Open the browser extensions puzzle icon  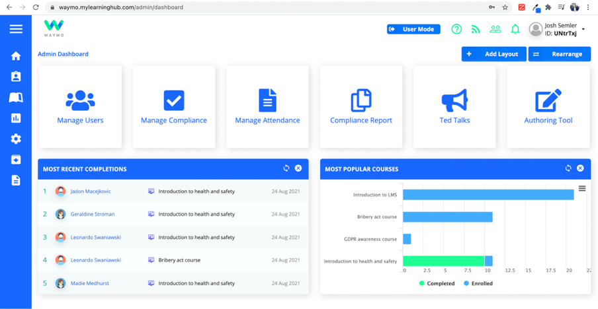click(x=548, y=7)
